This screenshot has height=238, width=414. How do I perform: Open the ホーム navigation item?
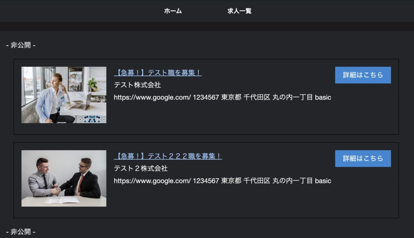[173, 11]
